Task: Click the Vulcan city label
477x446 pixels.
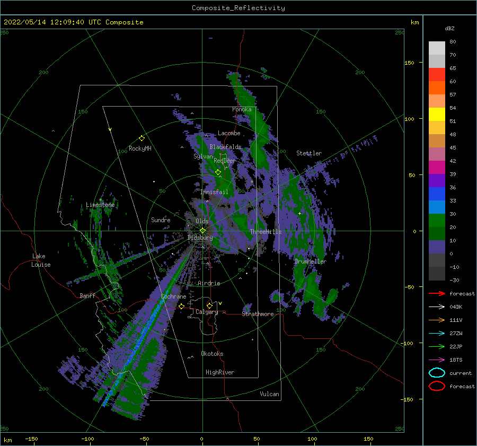Action: 269,394
